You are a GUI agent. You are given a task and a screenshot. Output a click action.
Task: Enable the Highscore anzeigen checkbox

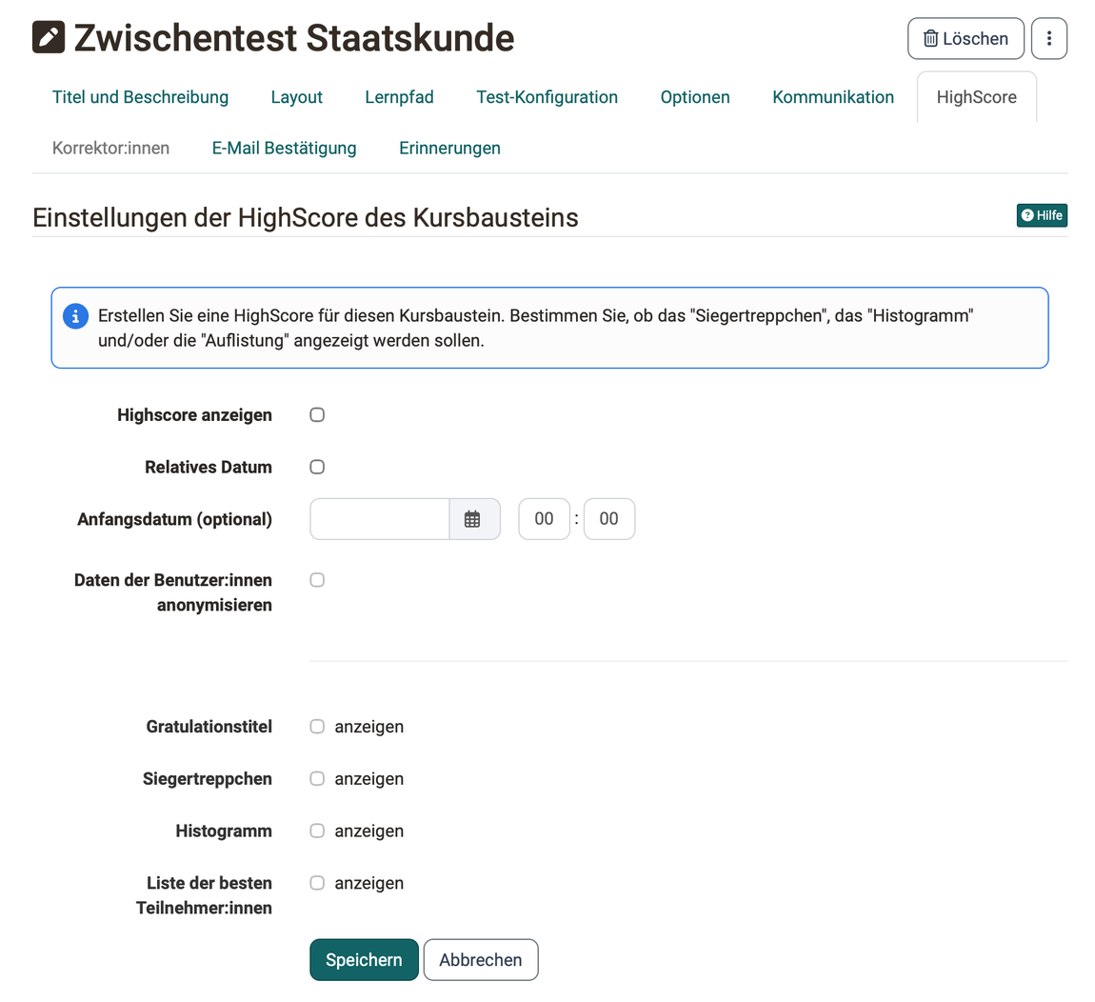(317, 415)
